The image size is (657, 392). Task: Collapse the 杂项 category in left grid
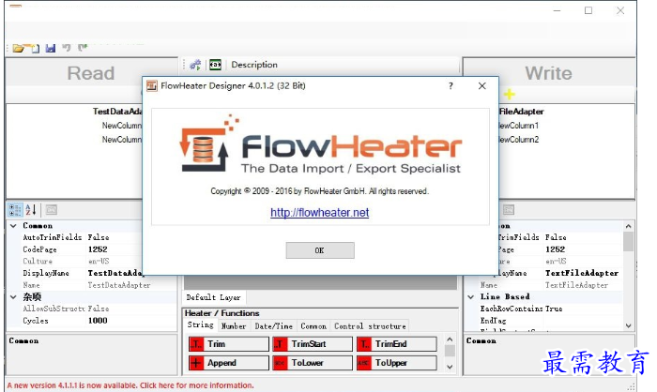(x=13, y=297)
